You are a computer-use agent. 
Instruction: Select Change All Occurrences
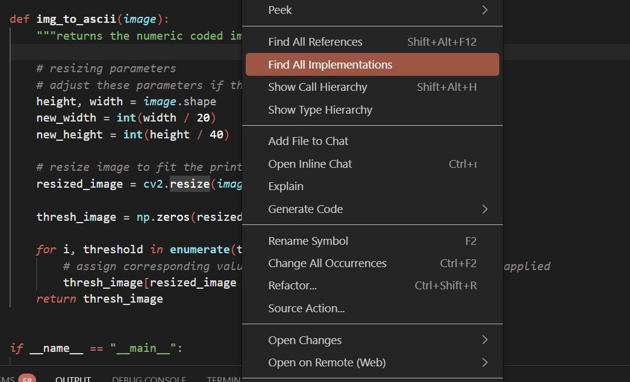[x=327, y=263]
